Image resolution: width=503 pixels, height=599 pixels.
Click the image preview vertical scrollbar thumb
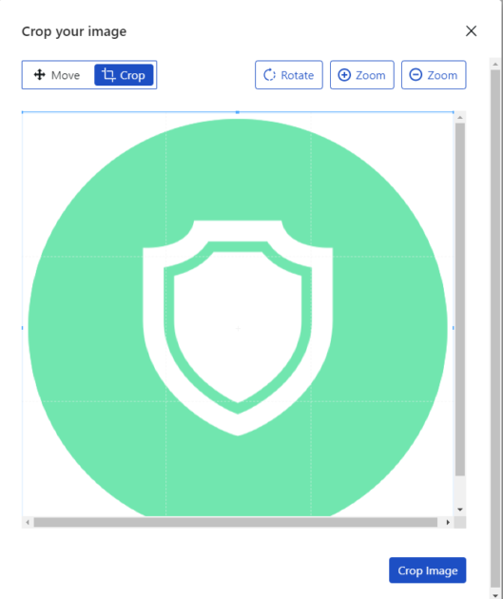[x=460, y=299]
